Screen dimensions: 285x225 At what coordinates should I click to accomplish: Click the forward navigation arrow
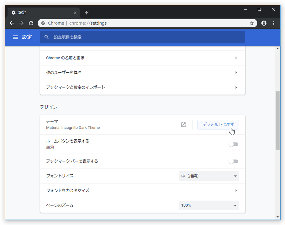[x=21, y=23]
